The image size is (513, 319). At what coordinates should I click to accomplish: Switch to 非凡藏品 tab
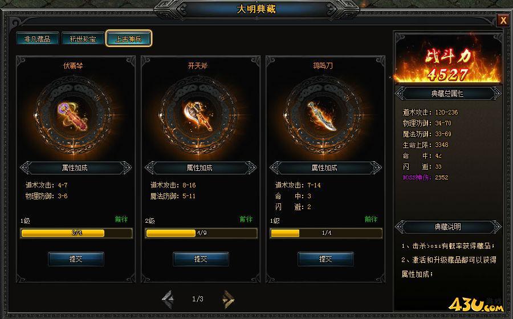tap(37, 39)
